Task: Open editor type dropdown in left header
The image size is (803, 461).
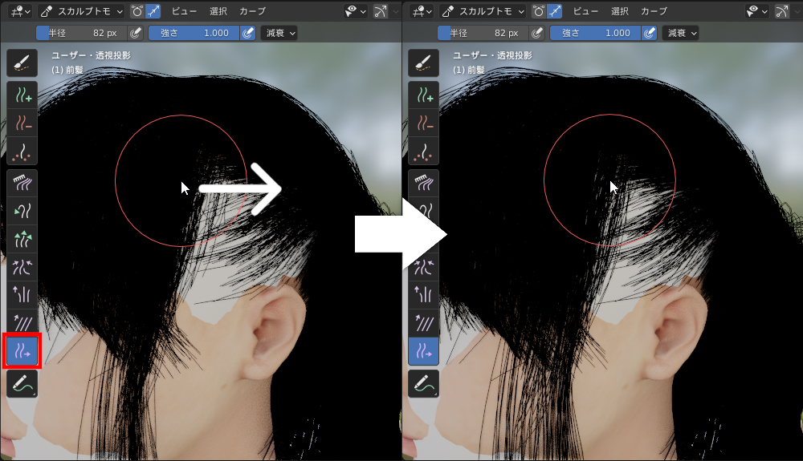Action: [21, 11]
